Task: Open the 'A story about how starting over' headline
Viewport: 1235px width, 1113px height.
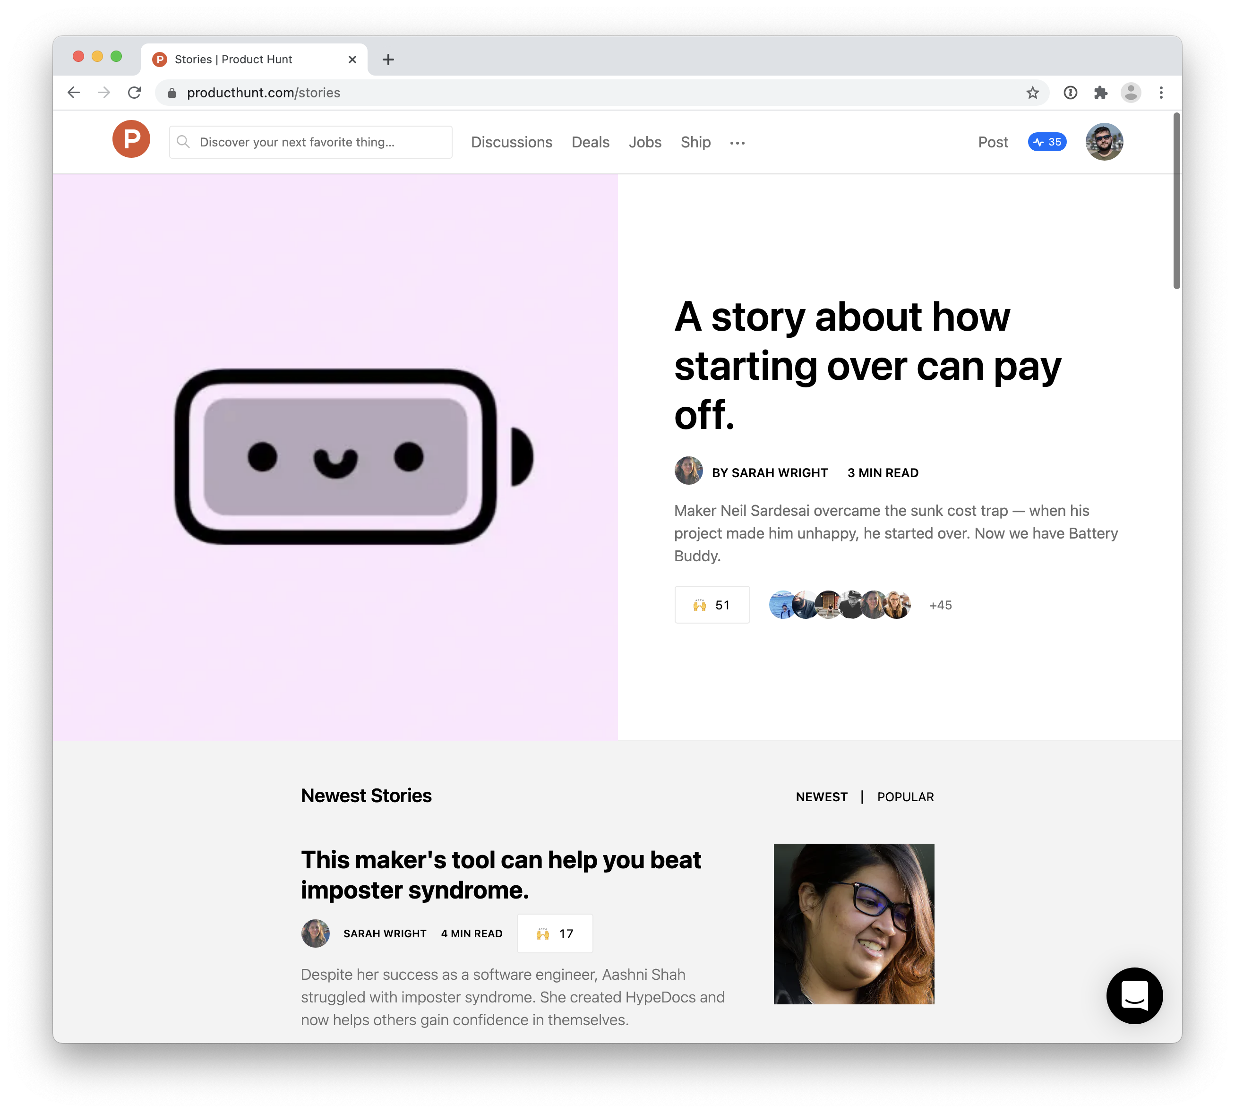Action: coord(867,365)
